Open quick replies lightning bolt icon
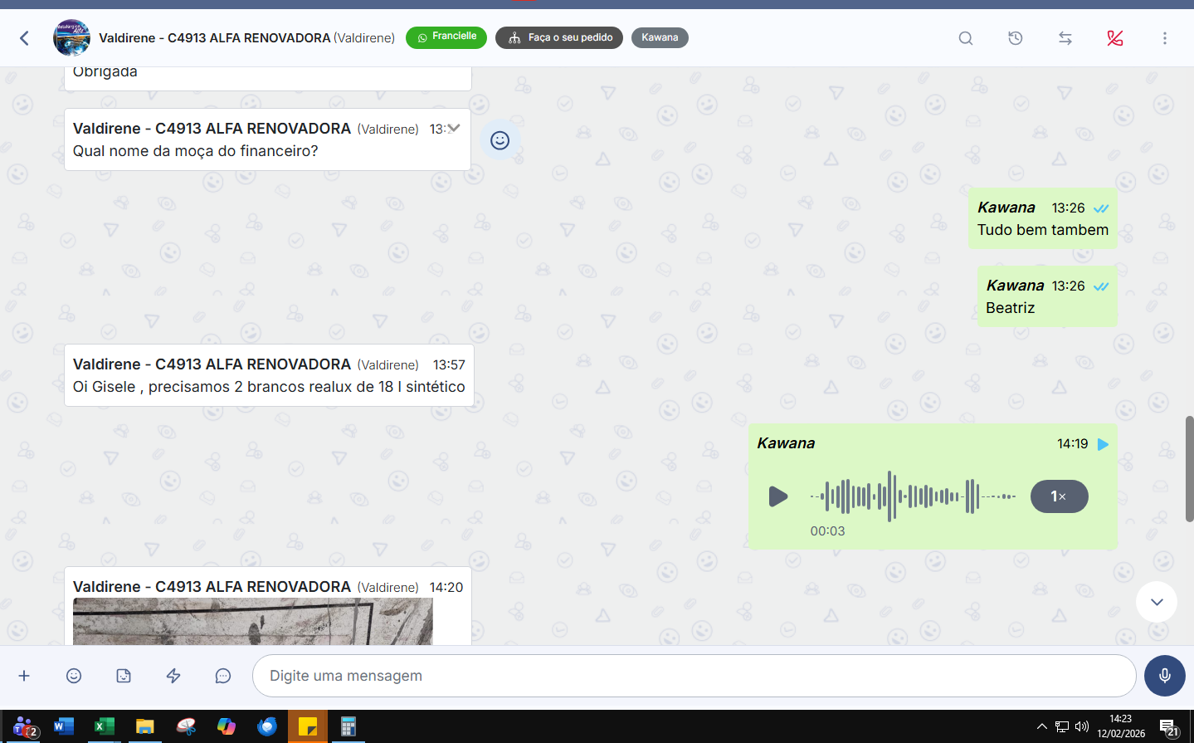This screenshot has width=1194, height=743. click(x=173, y=676)
